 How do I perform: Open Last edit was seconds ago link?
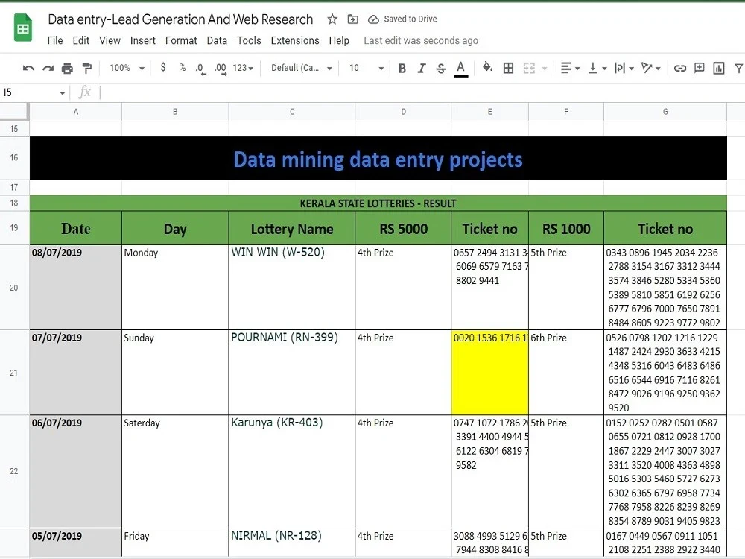[421, 40]
